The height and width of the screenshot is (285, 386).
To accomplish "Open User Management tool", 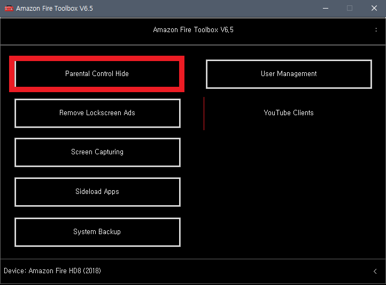I will (x=289, y=74).
